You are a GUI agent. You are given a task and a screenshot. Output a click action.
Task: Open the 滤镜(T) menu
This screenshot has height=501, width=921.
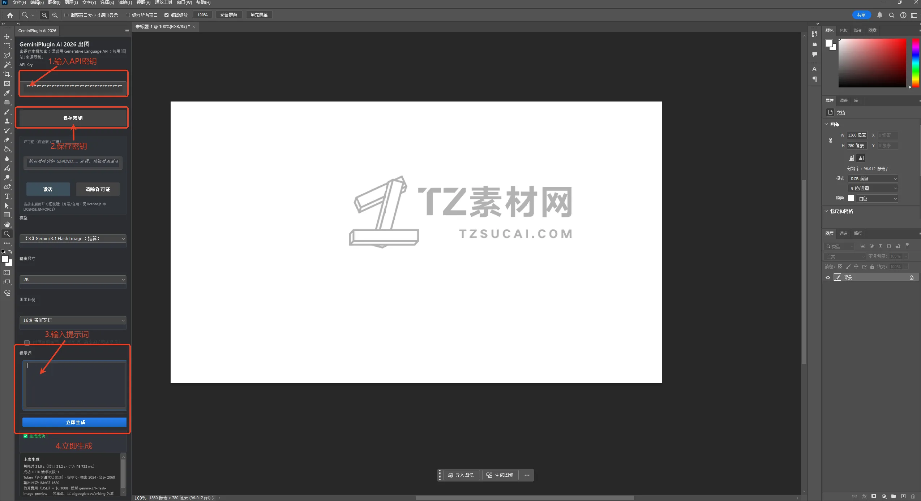click(x=125, y=3)
